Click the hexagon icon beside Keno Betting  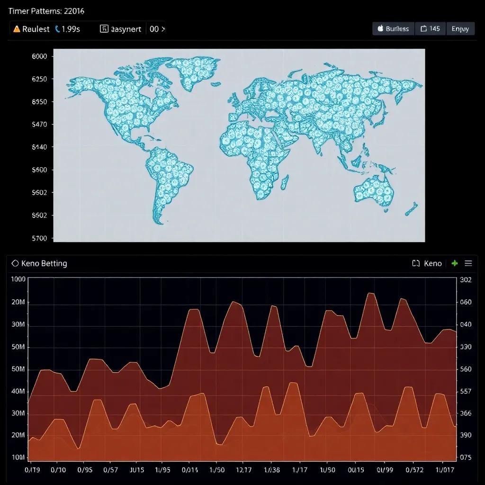coord(15,263)
